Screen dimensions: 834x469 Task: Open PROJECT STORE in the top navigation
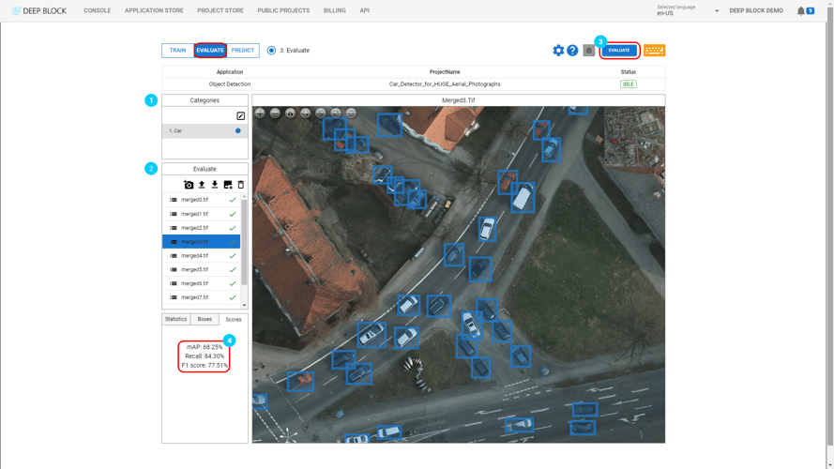[220, 10]
